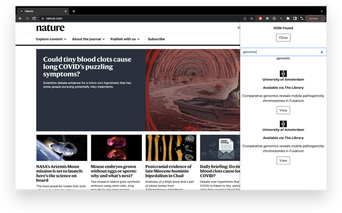Click the share page icon in address bar
The height and width of the screenshot is (213, 342).
pos(245,19)
